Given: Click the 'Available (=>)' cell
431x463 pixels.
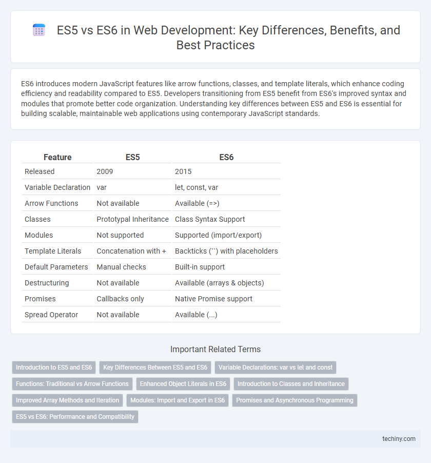Looking at the screenshot, I should [226, 203].
